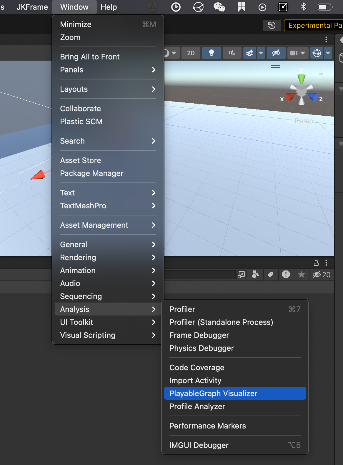Screen dimensions: 343x465
Task: Click the Scene overlay drag handle bars
Action: (x=276, y=67)
